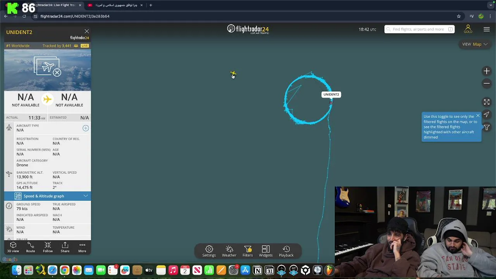Zoom in on the map

pos(487,71)
